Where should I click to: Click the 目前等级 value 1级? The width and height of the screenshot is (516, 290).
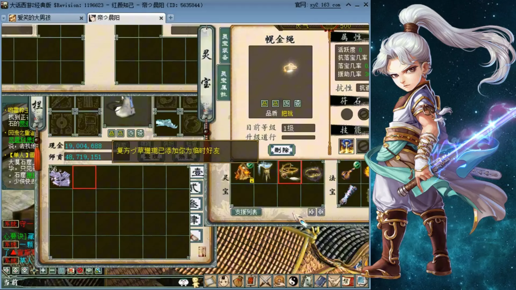298,128
